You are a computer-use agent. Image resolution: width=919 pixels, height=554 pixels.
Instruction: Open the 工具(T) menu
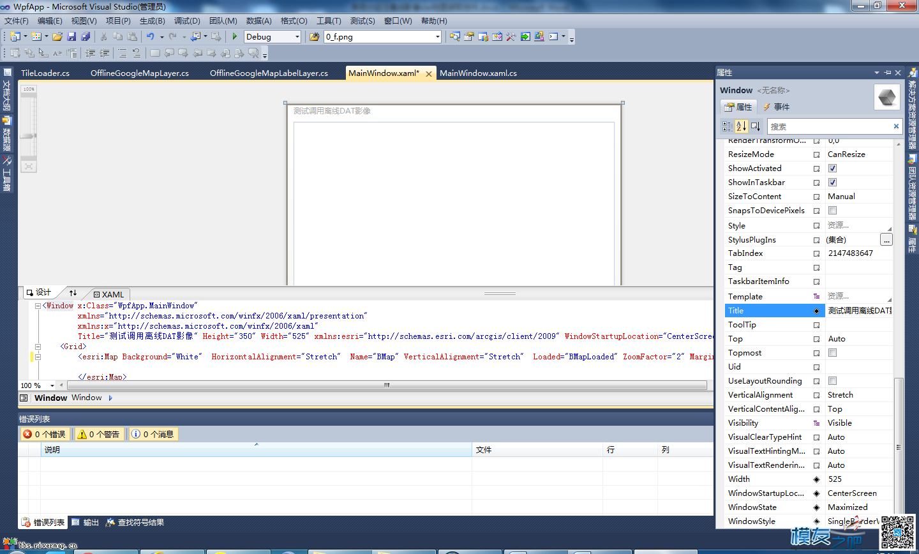tap(329, 21)
